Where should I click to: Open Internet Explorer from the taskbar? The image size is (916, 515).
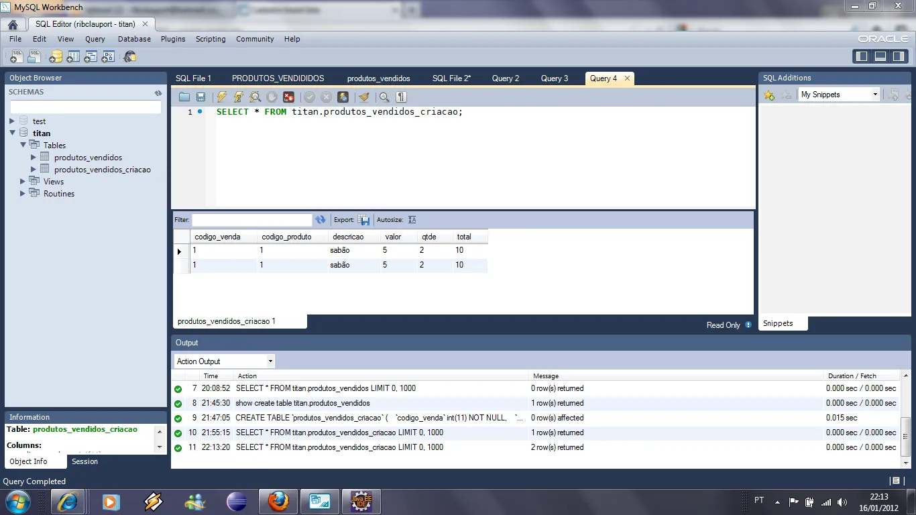coord(68,502)
